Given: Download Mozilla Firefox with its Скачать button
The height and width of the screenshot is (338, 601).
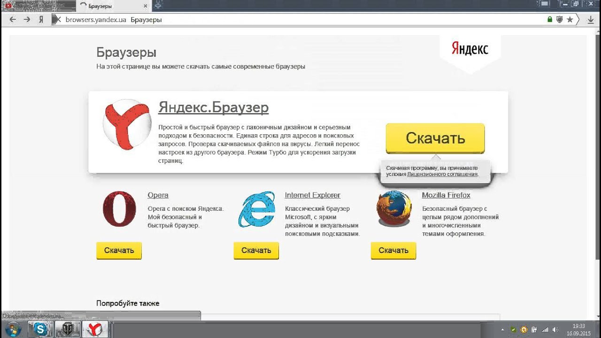Looking at the screenshot, I should click(x=393, y=250).
